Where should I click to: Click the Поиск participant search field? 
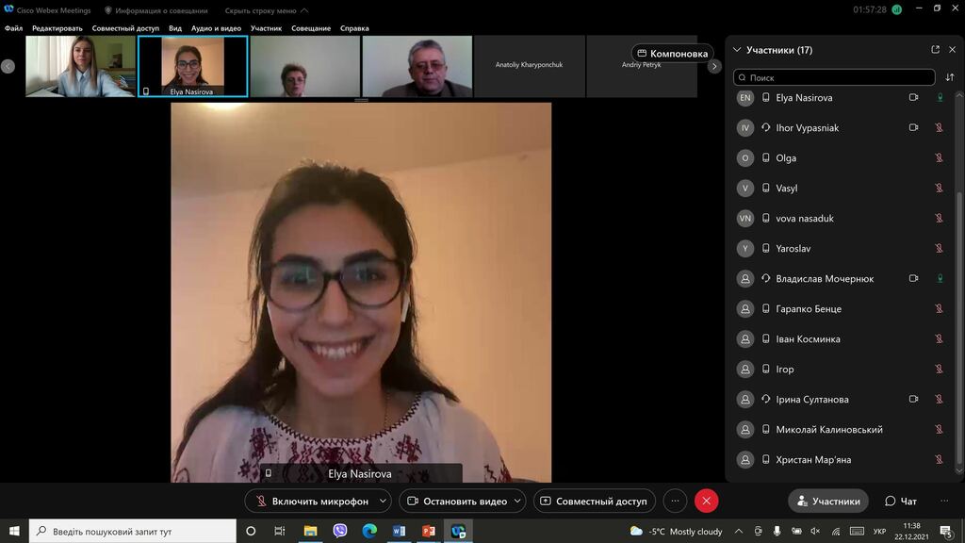[x=834, y=77]
